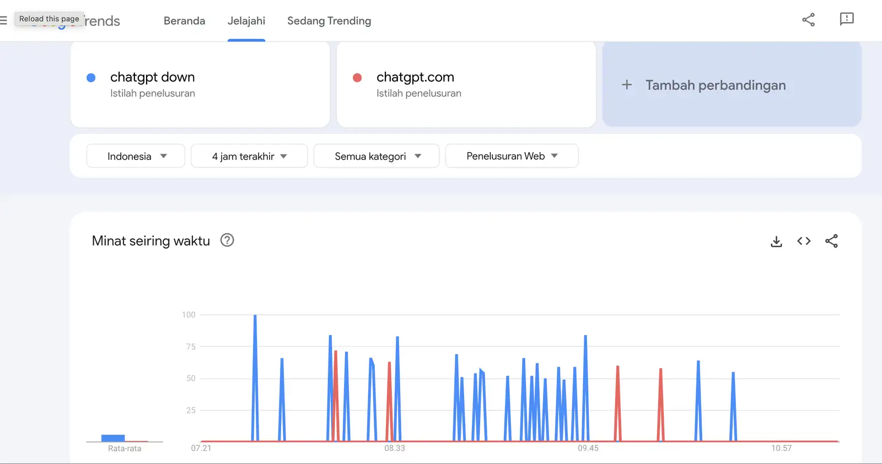Expand the Semua kategori dropdown

377,156
